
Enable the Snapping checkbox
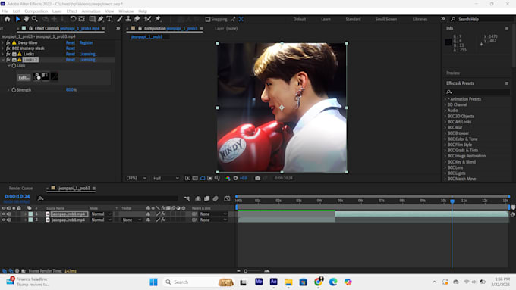click(x=208, y=20)
